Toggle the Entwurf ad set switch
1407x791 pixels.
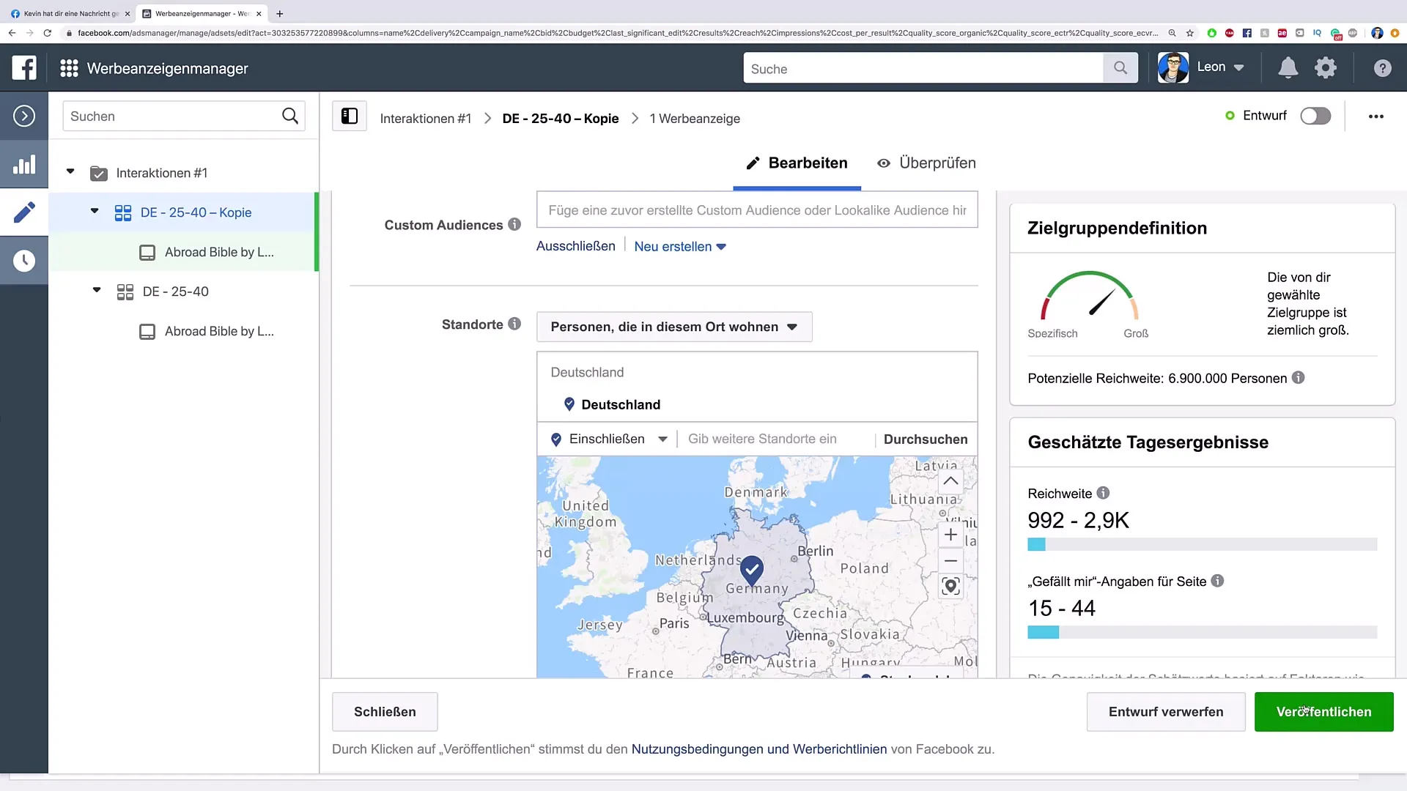pyautogui.click(x=1315, y=116)
